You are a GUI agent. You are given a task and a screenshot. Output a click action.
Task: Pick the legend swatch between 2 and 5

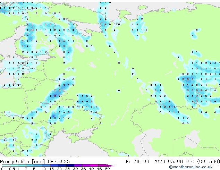point(30,165)
